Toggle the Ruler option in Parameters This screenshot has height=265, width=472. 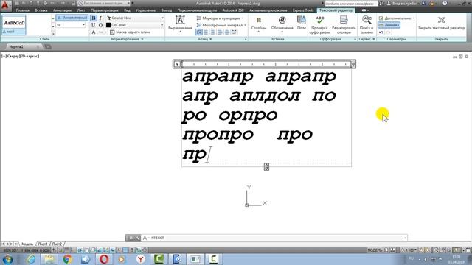(x=389, y=25)
